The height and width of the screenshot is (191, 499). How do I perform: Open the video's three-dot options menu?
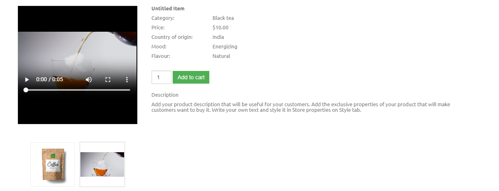[127, 80]
